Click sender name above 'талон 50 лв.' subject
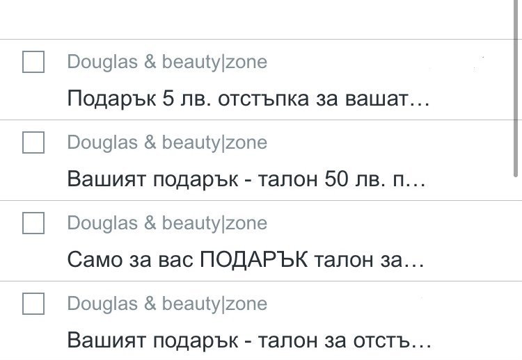The height and width of the screenshot is (360, 522). click(x=167, y=142)
